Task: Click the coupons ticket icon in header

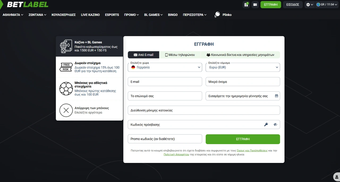Action: coord(255,5)
